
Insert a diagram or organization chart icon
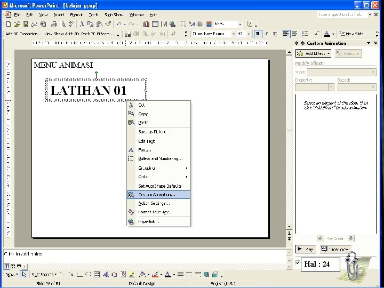114,275
